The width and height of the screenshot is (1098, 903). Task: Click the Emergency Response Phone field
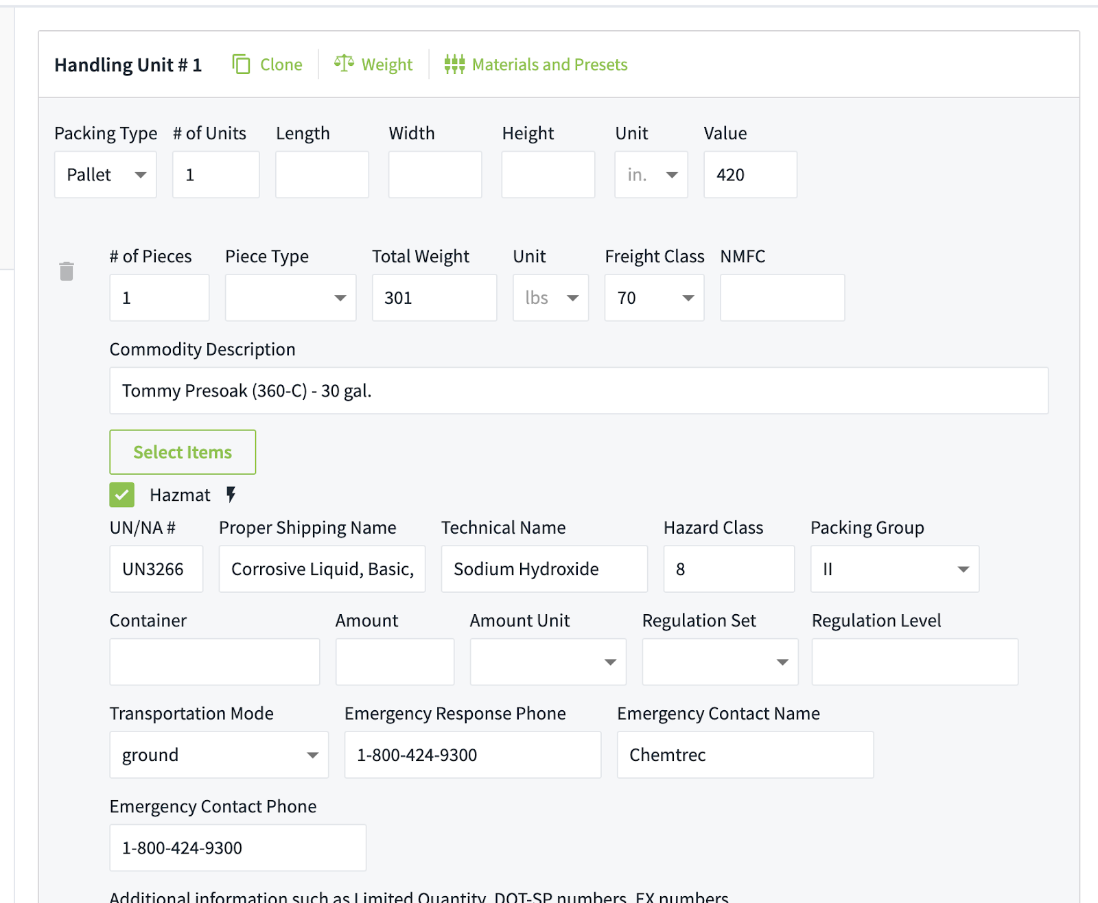coord(472,755)
